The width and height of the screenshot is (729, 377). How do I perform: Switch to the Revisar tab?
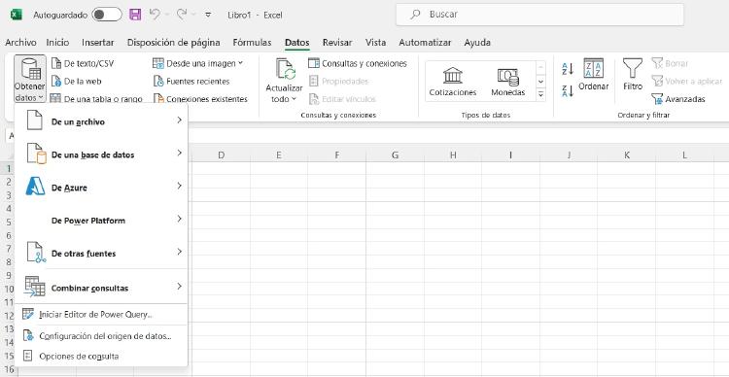[x=337, y=43]
